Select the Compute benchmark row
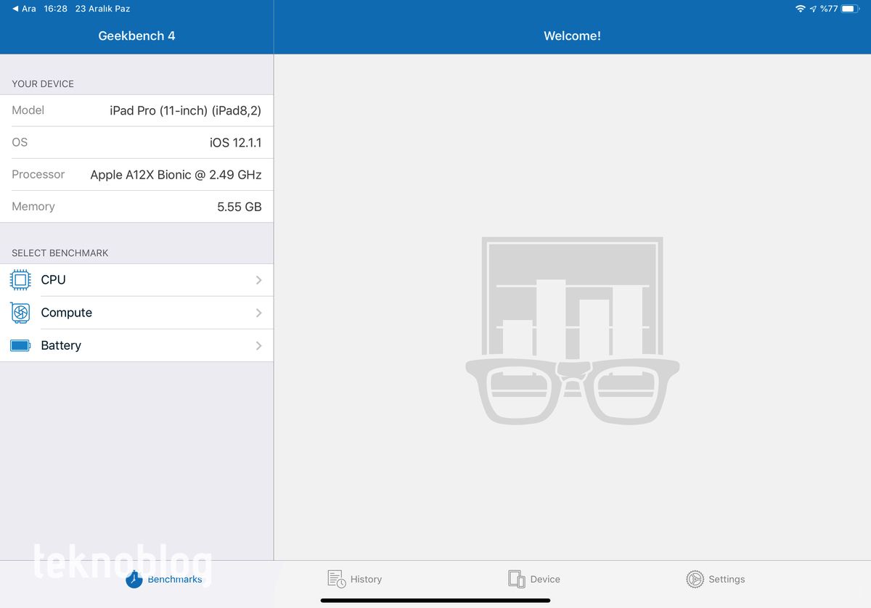 pyautogui.click(x=136, y=313)
